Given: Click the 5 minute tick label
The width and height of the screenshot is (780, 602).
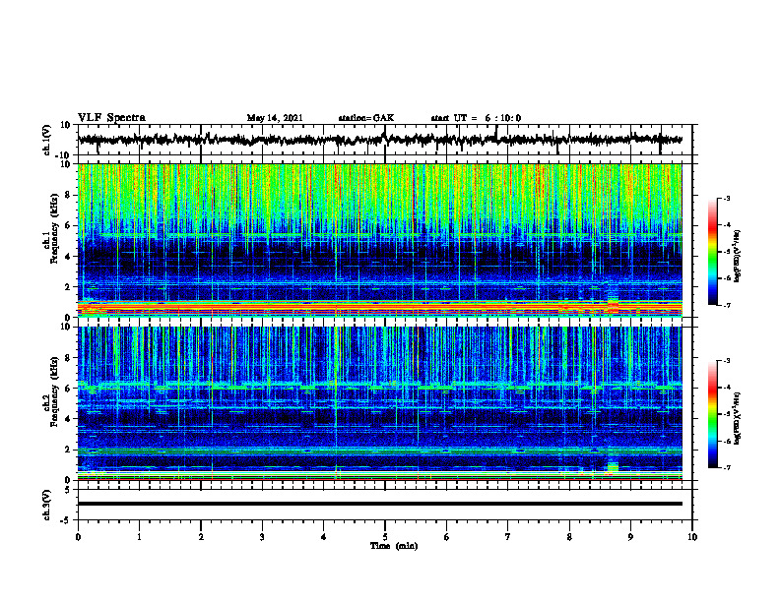Looking at the screenshot, I should click(385, 537).
